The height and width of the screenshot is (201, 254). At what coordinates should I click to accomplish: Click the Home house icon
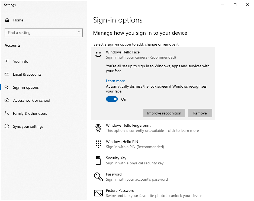[7, 20]
